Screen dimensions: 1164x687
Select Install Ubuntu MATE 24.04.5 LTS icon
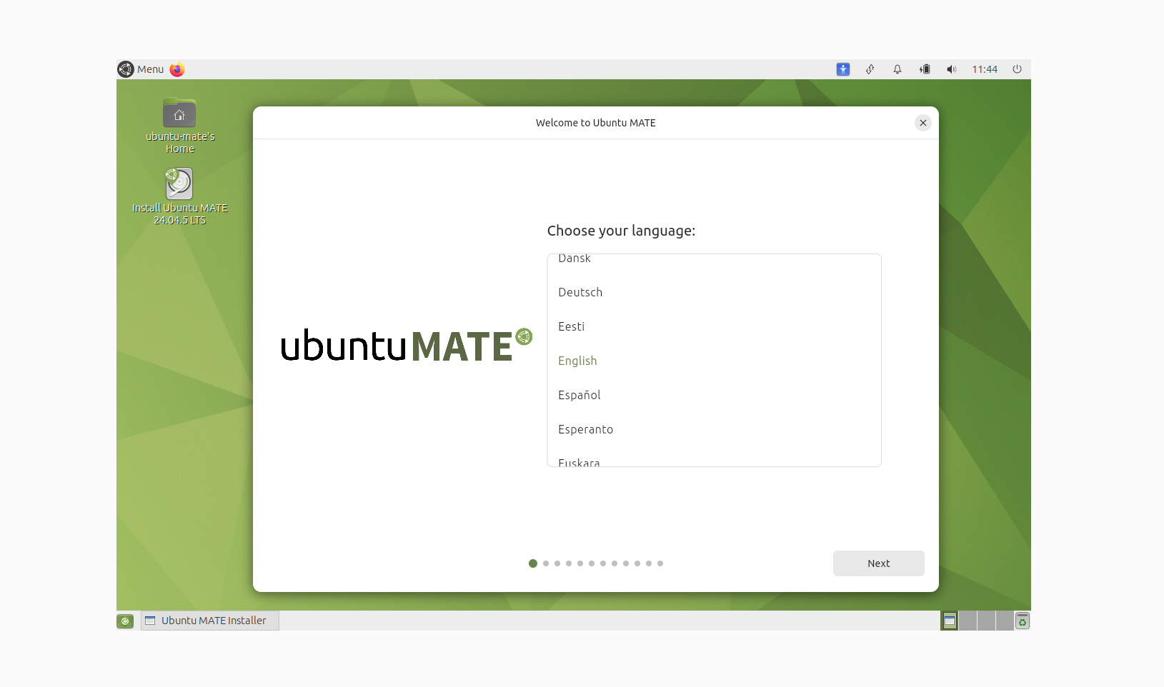click(179, 196)
